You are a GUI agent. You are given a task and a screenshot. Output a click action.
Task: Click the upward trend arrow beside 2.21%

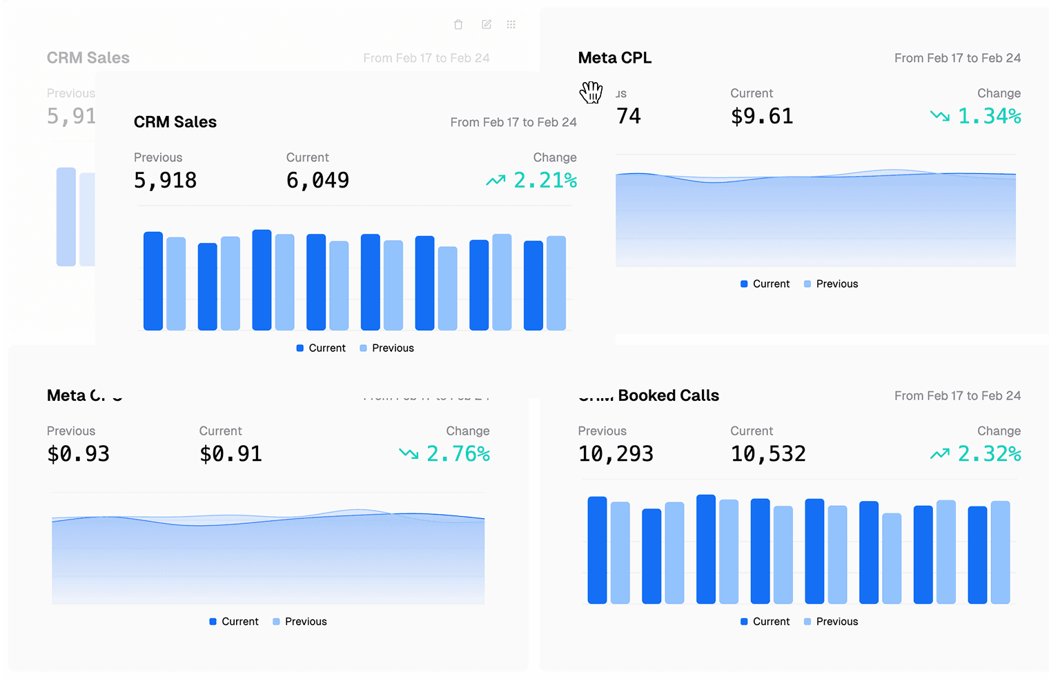(x=494, y=179)
